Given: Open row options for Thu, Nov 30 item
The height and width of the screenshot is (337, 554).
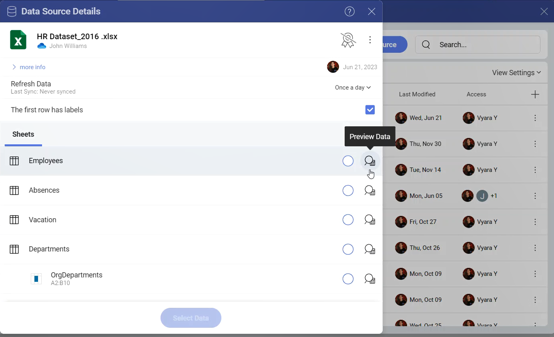Looking at the screenshot, I should 535,144.
